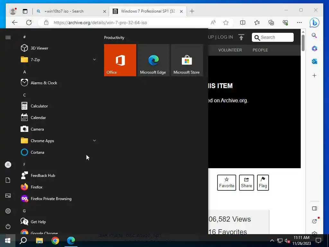Open taskbar Search
This screenshot has height=247, width=329.
[23, 241]
